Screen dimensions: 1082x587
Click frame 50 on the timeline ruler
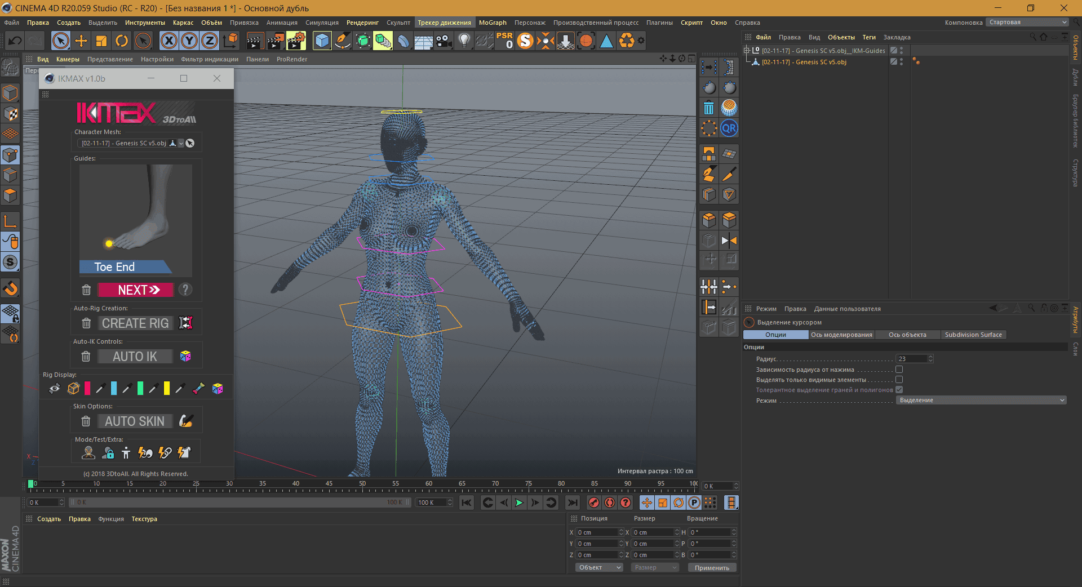click(x=362, y=484)
